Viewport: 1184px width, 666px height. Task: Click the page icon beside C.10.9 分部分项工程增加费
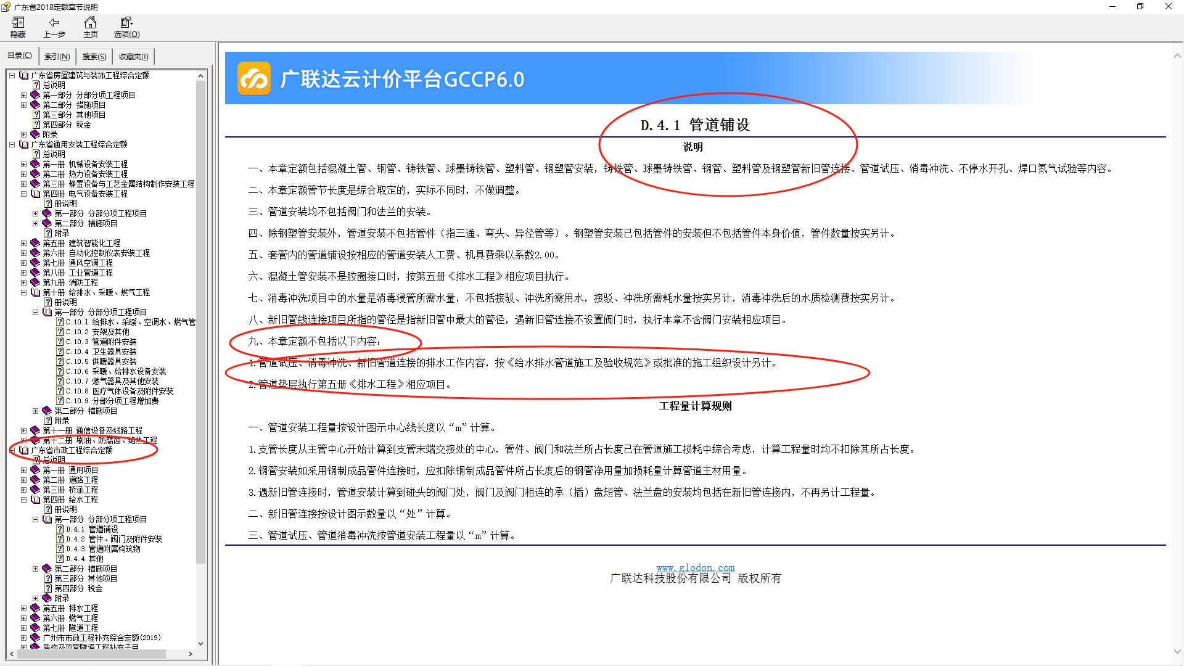pos(60,401)
